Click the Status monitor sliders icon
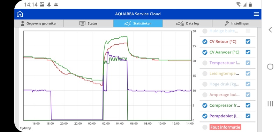This screenshot has width=279, height=132. pyautogui.click(x=82, y=23)
